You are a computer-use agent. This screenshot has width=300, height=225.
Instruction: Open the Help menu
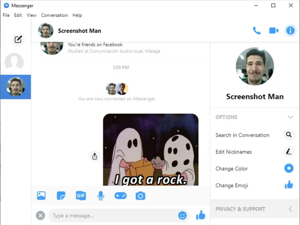tap(77, 15)
